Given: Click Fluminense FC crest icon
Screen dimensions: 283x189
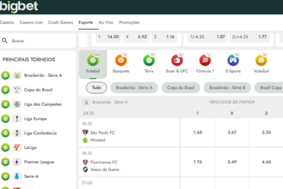Looking at the screenshot, I should [x=85, y=162].
